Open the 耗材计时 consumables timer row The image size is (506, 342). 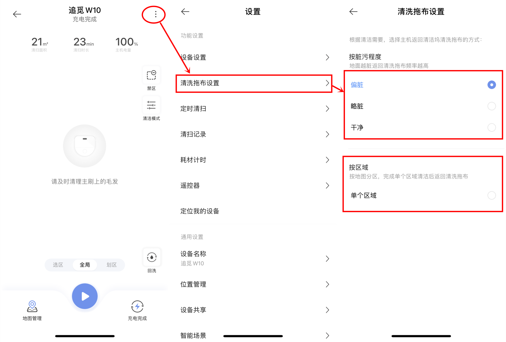[x=254, y=160]
